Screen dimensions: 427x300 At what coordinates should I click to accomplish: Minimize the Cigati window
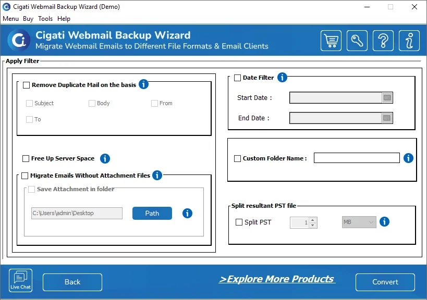[x=367, y=7]
